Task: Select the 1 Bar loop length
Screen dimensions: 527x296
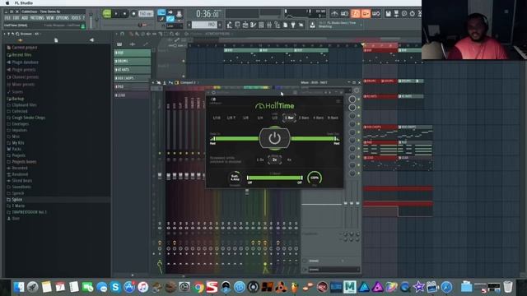Action: coord(289,118)
